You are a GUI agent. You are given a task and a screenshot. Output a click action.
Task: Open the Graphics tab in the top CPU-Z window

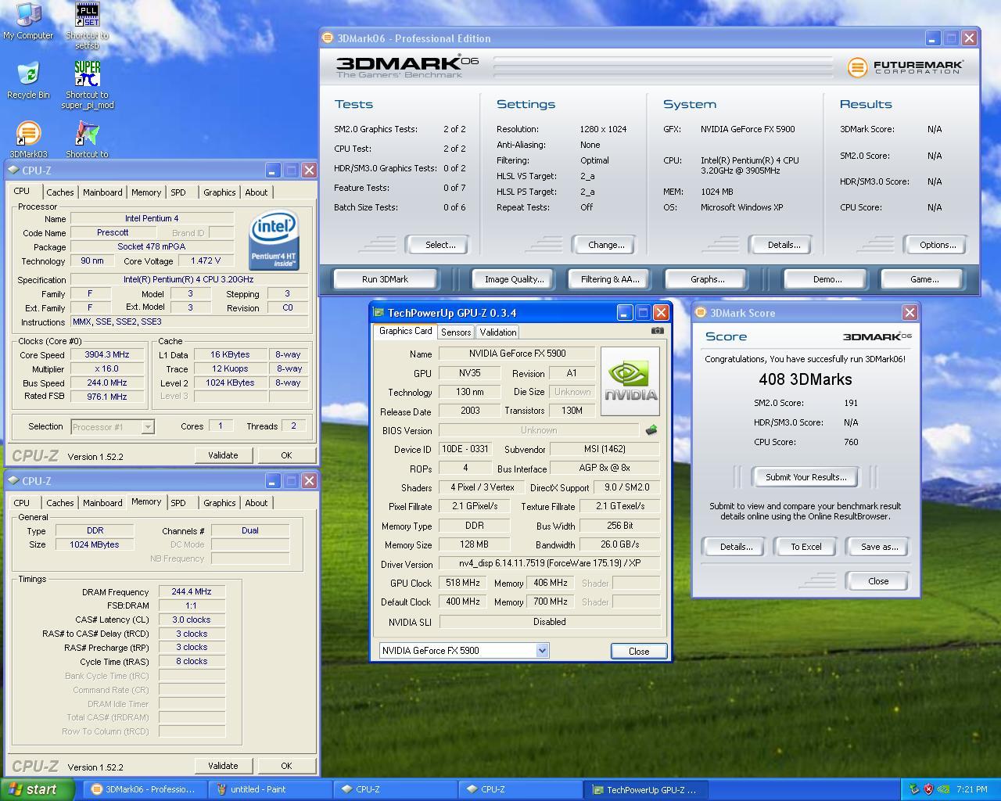click(x=219, y=192)
